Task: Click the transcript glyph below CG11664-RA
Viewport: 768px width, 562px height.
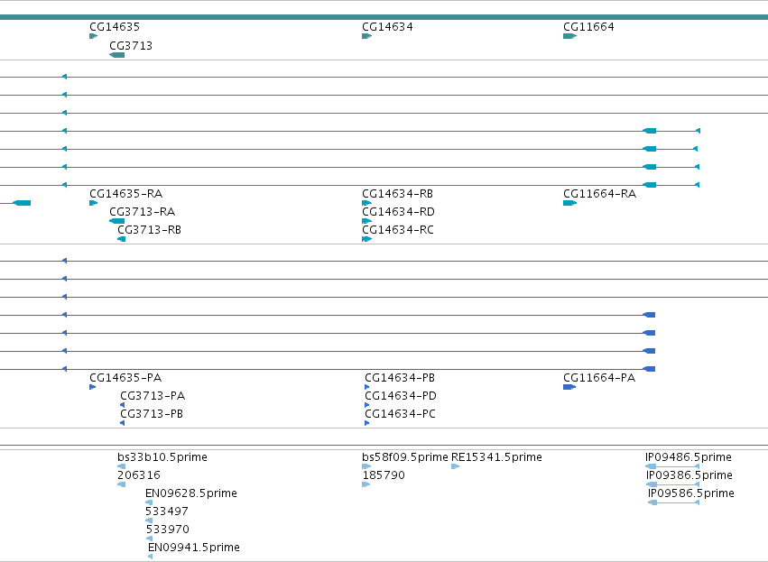Action: tap(570, 203)
